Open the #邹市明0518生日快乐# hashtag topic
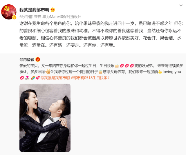The height and width of the screenshot is (155, 186). 90,78
